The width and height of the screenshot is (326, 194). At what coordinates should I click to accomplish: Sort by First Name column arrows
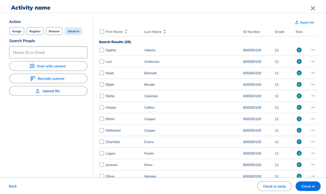(126, 32)
